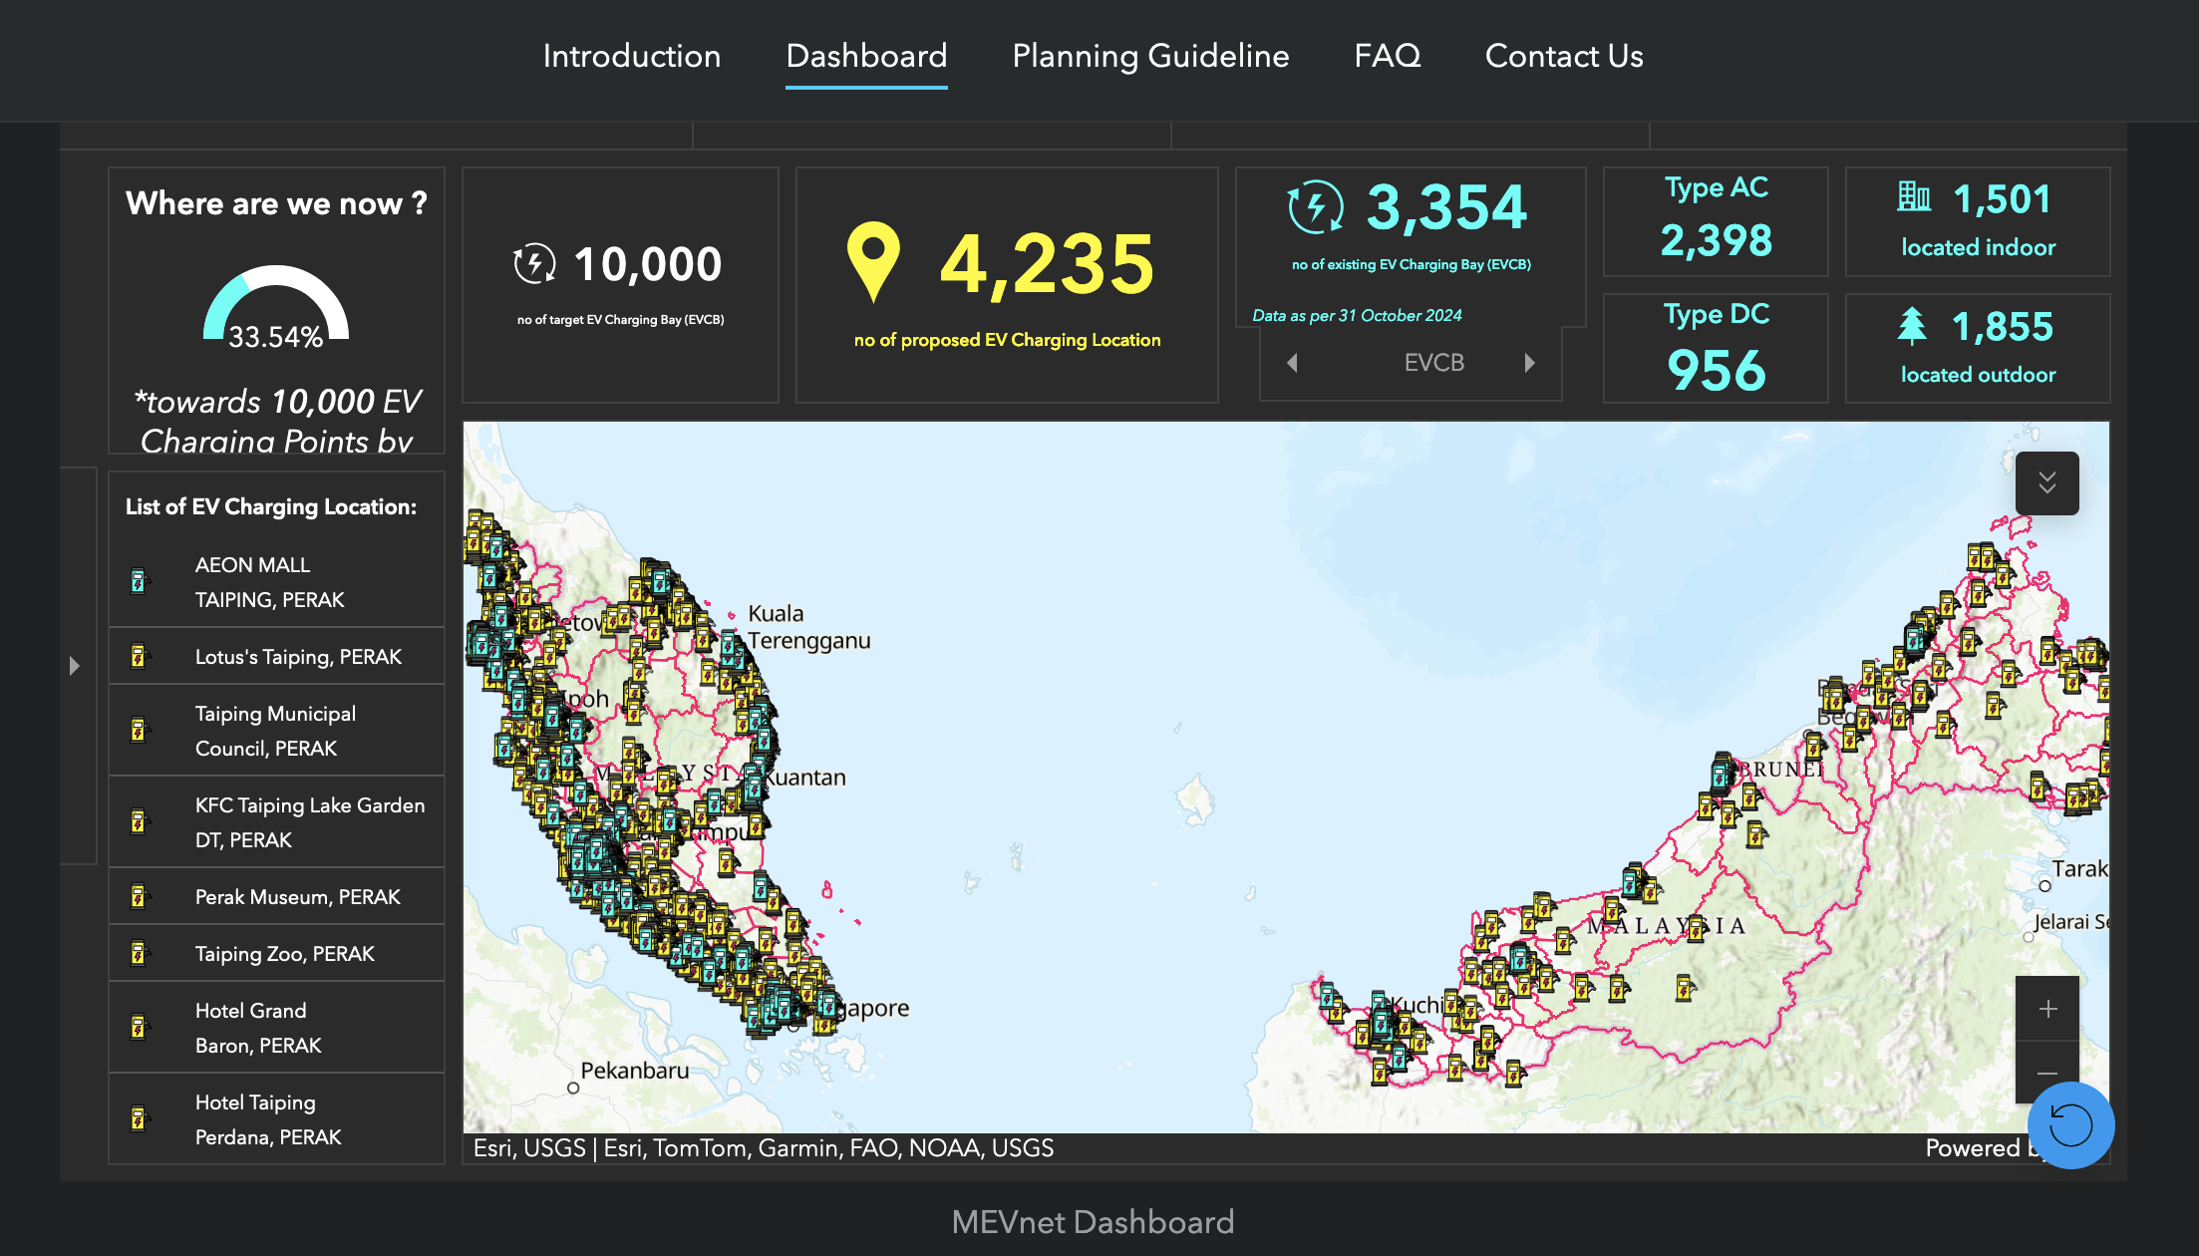
Task: Select Taiping Zoo, PERAK in list
Action: [284, 954]
